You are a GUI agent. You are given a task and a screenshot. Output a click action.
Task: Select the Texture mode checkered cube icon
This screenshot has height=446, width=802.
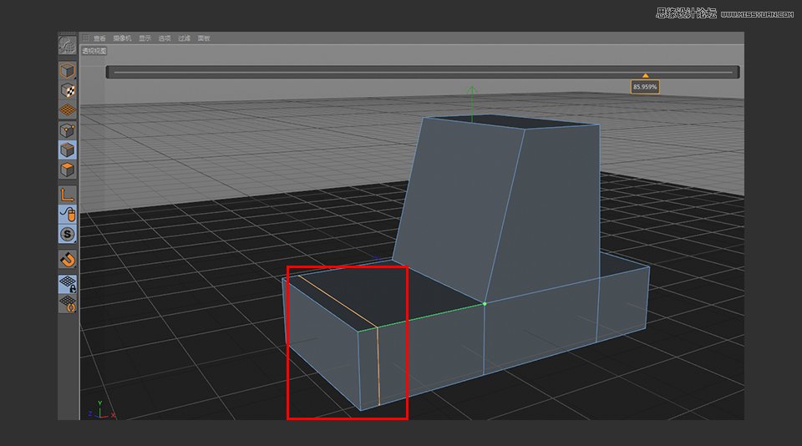point(68,90)
